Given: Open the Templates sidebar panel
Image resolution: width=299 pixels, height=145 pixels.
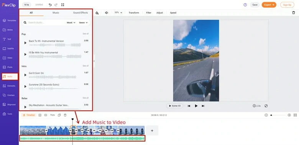Looking at the screenshot, I should [x=9, y=20].
